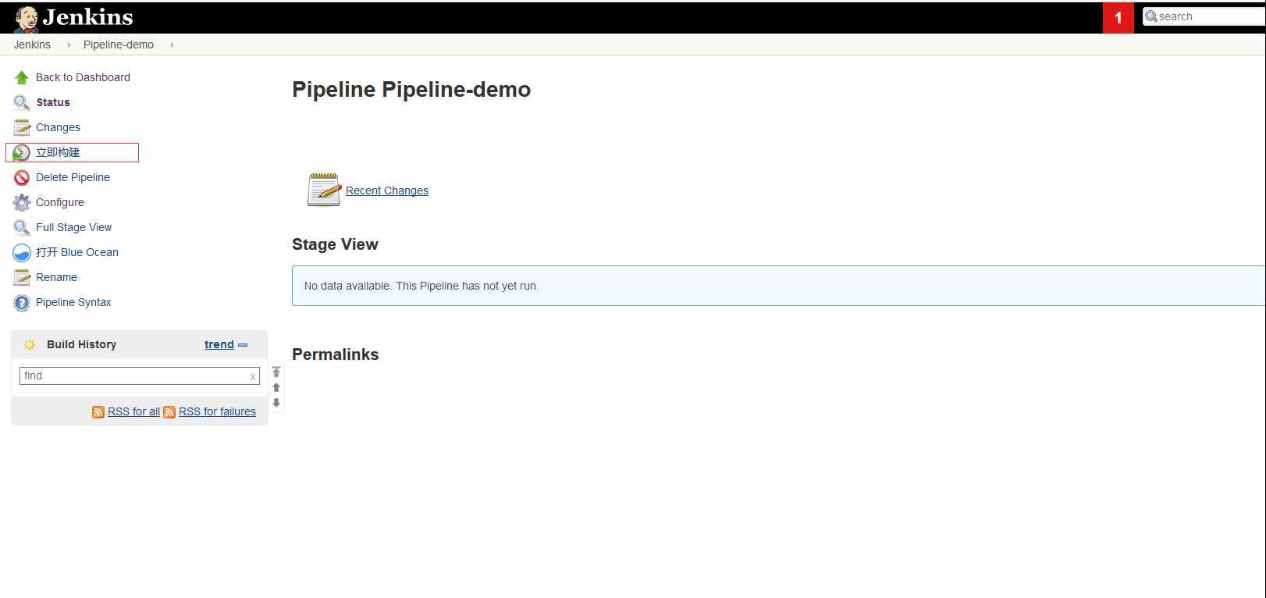The image size is (1266, 598).
Task: Click the Permalinks heading
Action: [336, 354]
